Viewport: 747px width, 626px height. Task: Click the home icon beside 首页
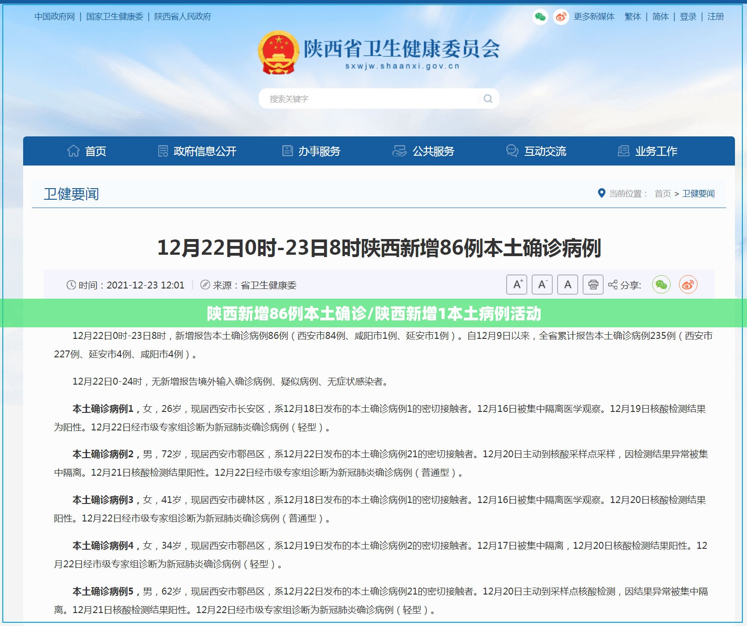click(x=73, y=151)
